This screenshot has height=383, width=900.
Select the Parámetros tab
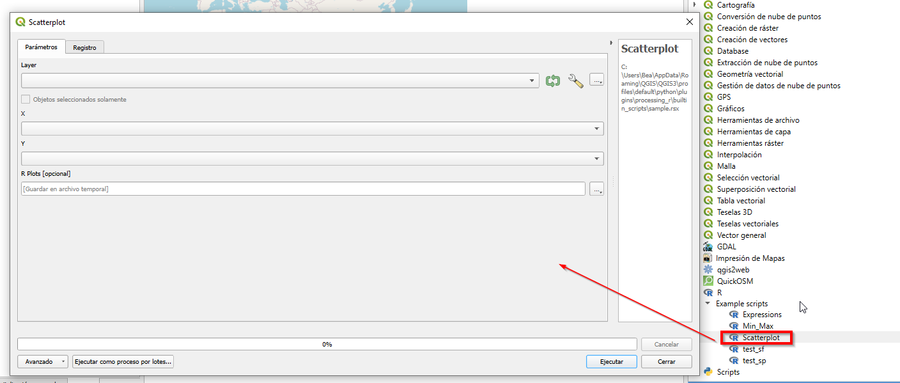coord(42,47)
